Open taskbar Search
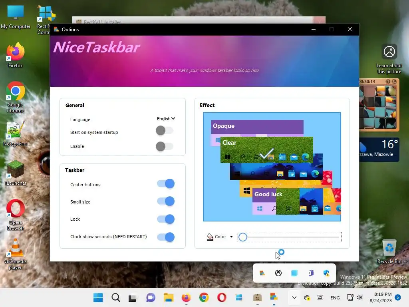Viewport: 409px width, 307px height. tap(115, 297)
